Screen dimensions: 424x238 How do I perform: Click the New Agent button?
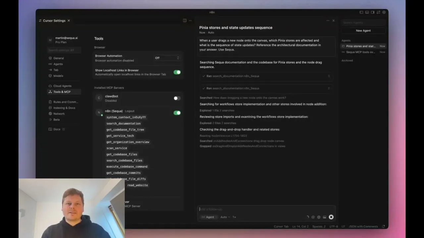(x=363, y=31)
